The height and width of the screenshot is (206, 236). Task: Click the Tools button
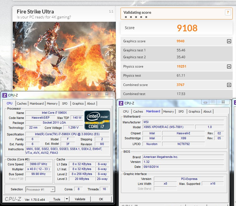click(57, 199)
